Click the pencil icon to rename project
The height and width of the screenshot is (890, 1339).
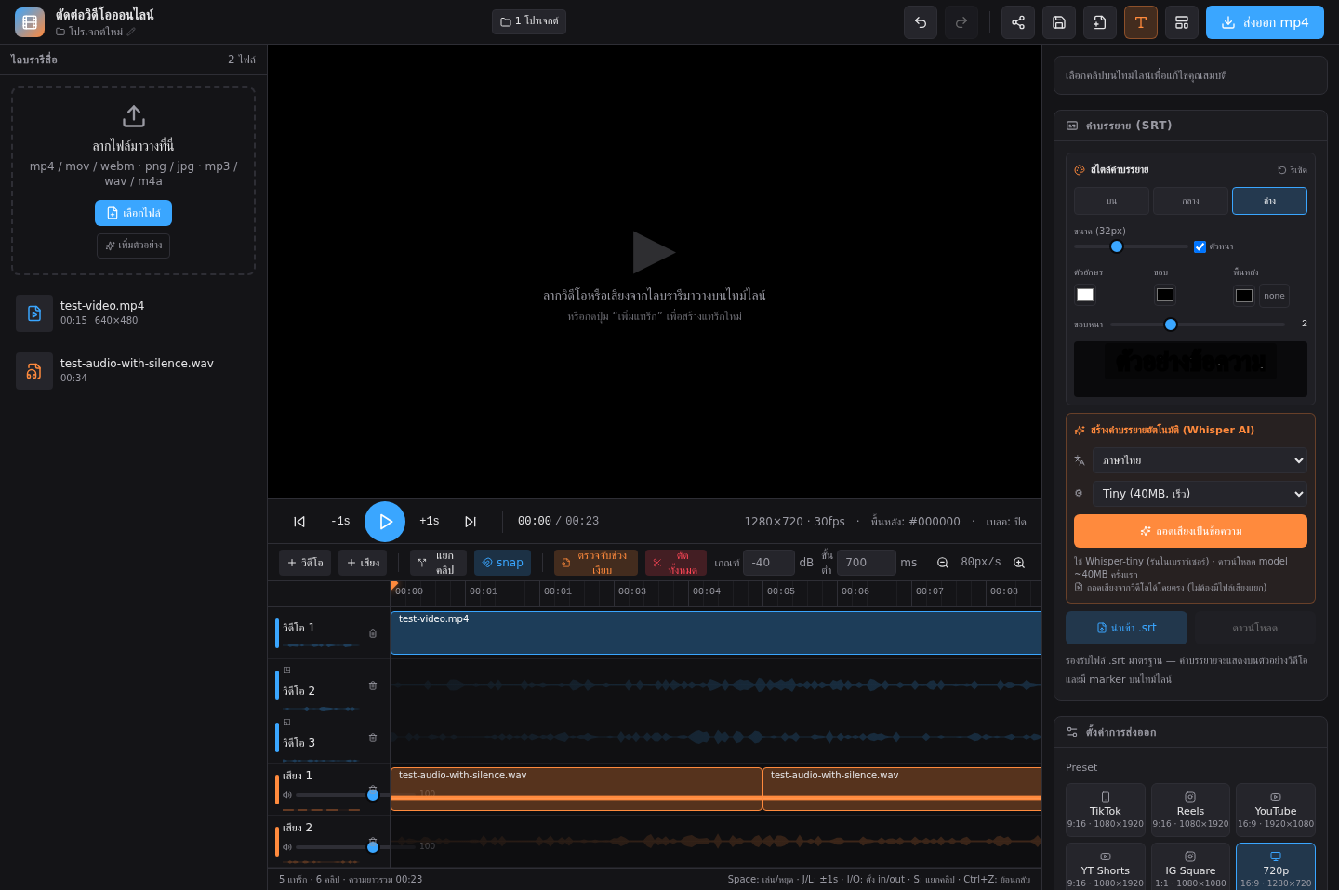coord(131,32)
